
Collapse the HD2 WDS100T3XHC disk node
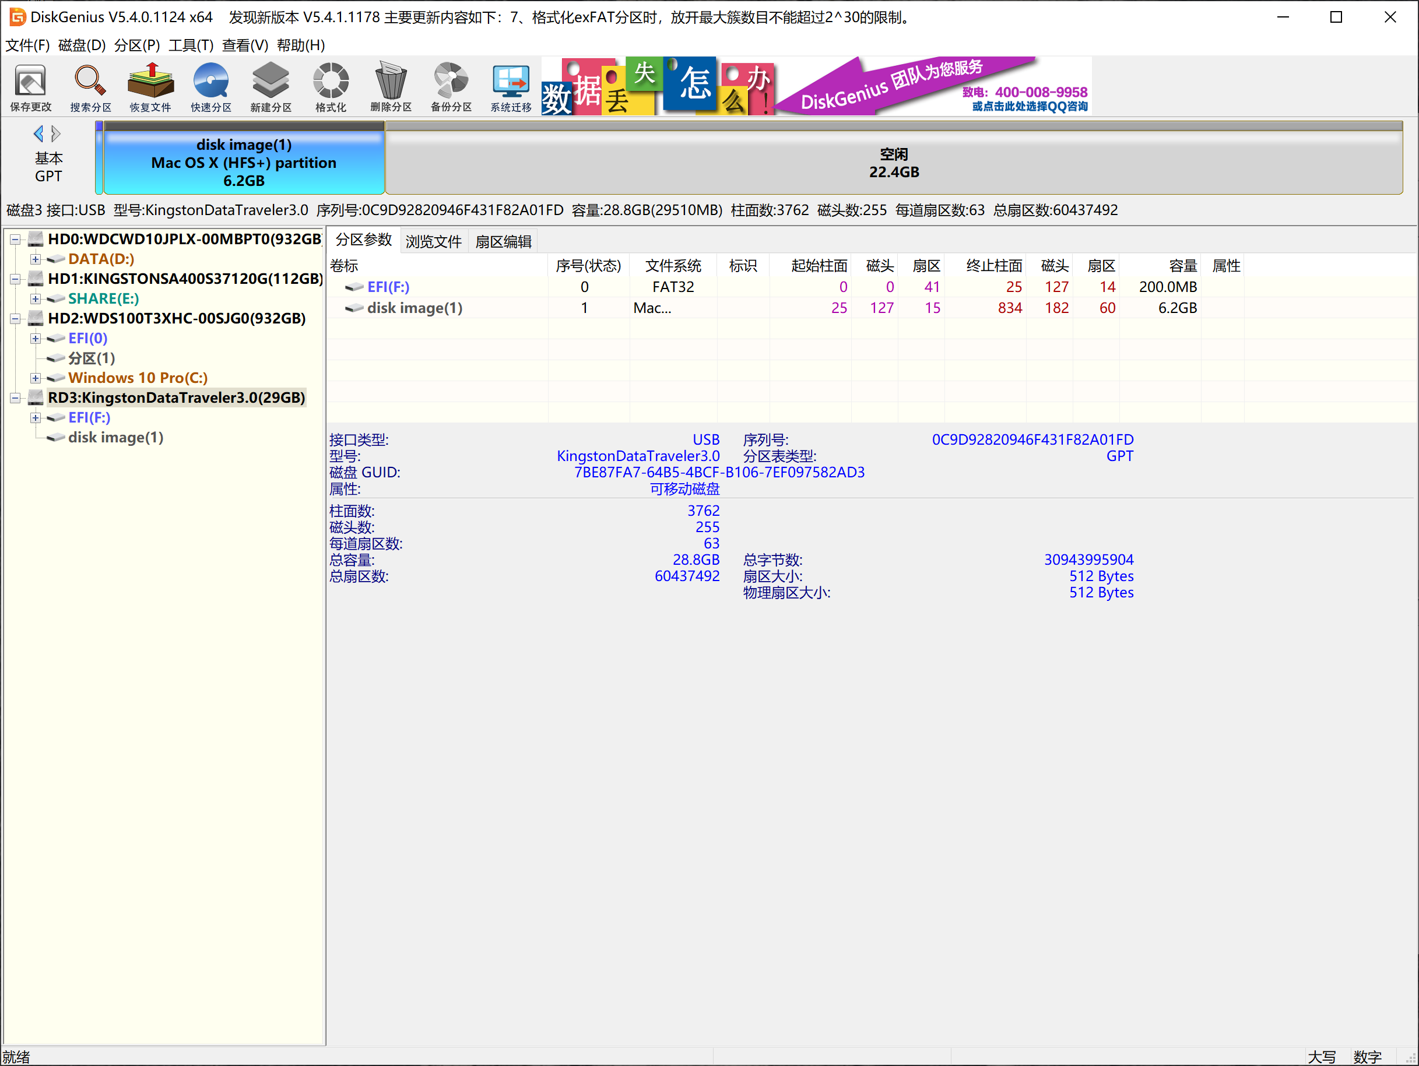tap(15, 319)
